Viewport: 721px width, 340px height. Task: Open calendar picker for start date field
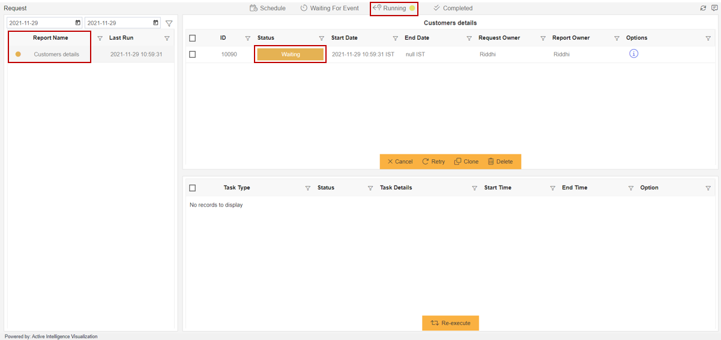pos(77,23)
